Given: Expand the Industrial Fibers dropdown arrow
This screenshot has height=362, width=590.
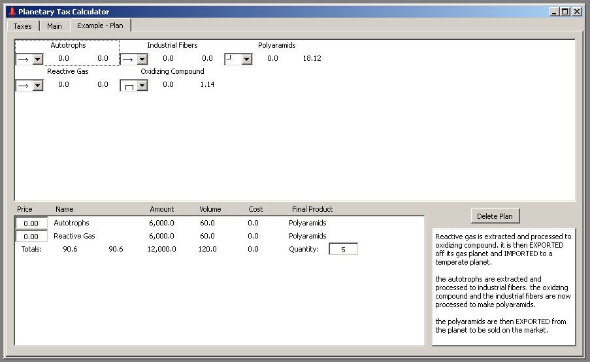Looking at the screenshot, I should point(142,59).
